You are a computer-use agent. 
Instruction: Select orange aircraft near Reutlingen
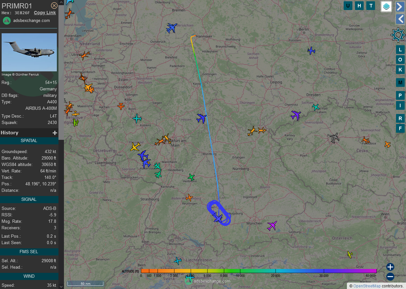click(x=189, y=197)
